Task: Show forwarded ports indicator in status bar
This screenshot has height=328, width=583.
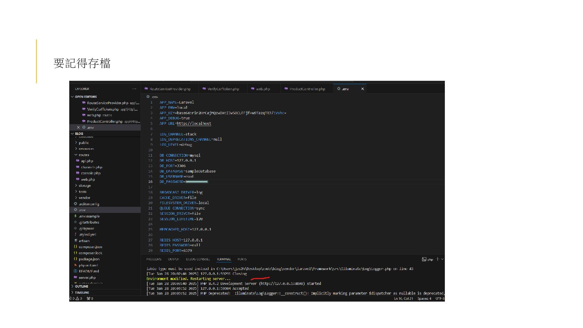Action: (x=90, y=299)
